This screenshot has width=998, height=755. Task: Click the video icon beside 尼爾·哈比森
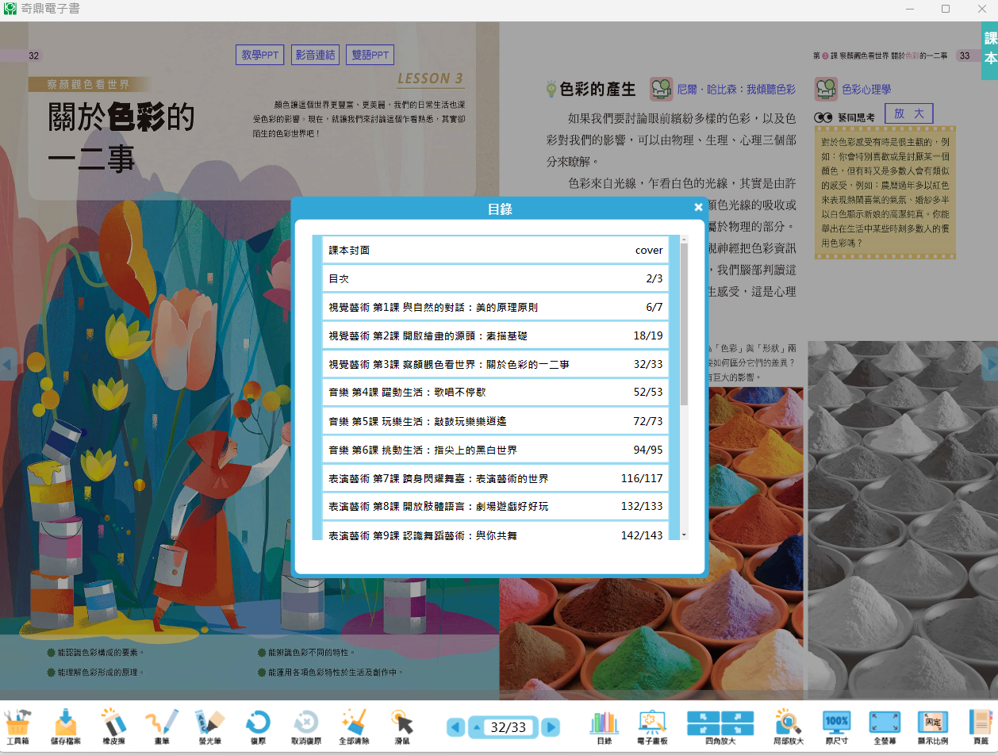click(x=662, y=89)
